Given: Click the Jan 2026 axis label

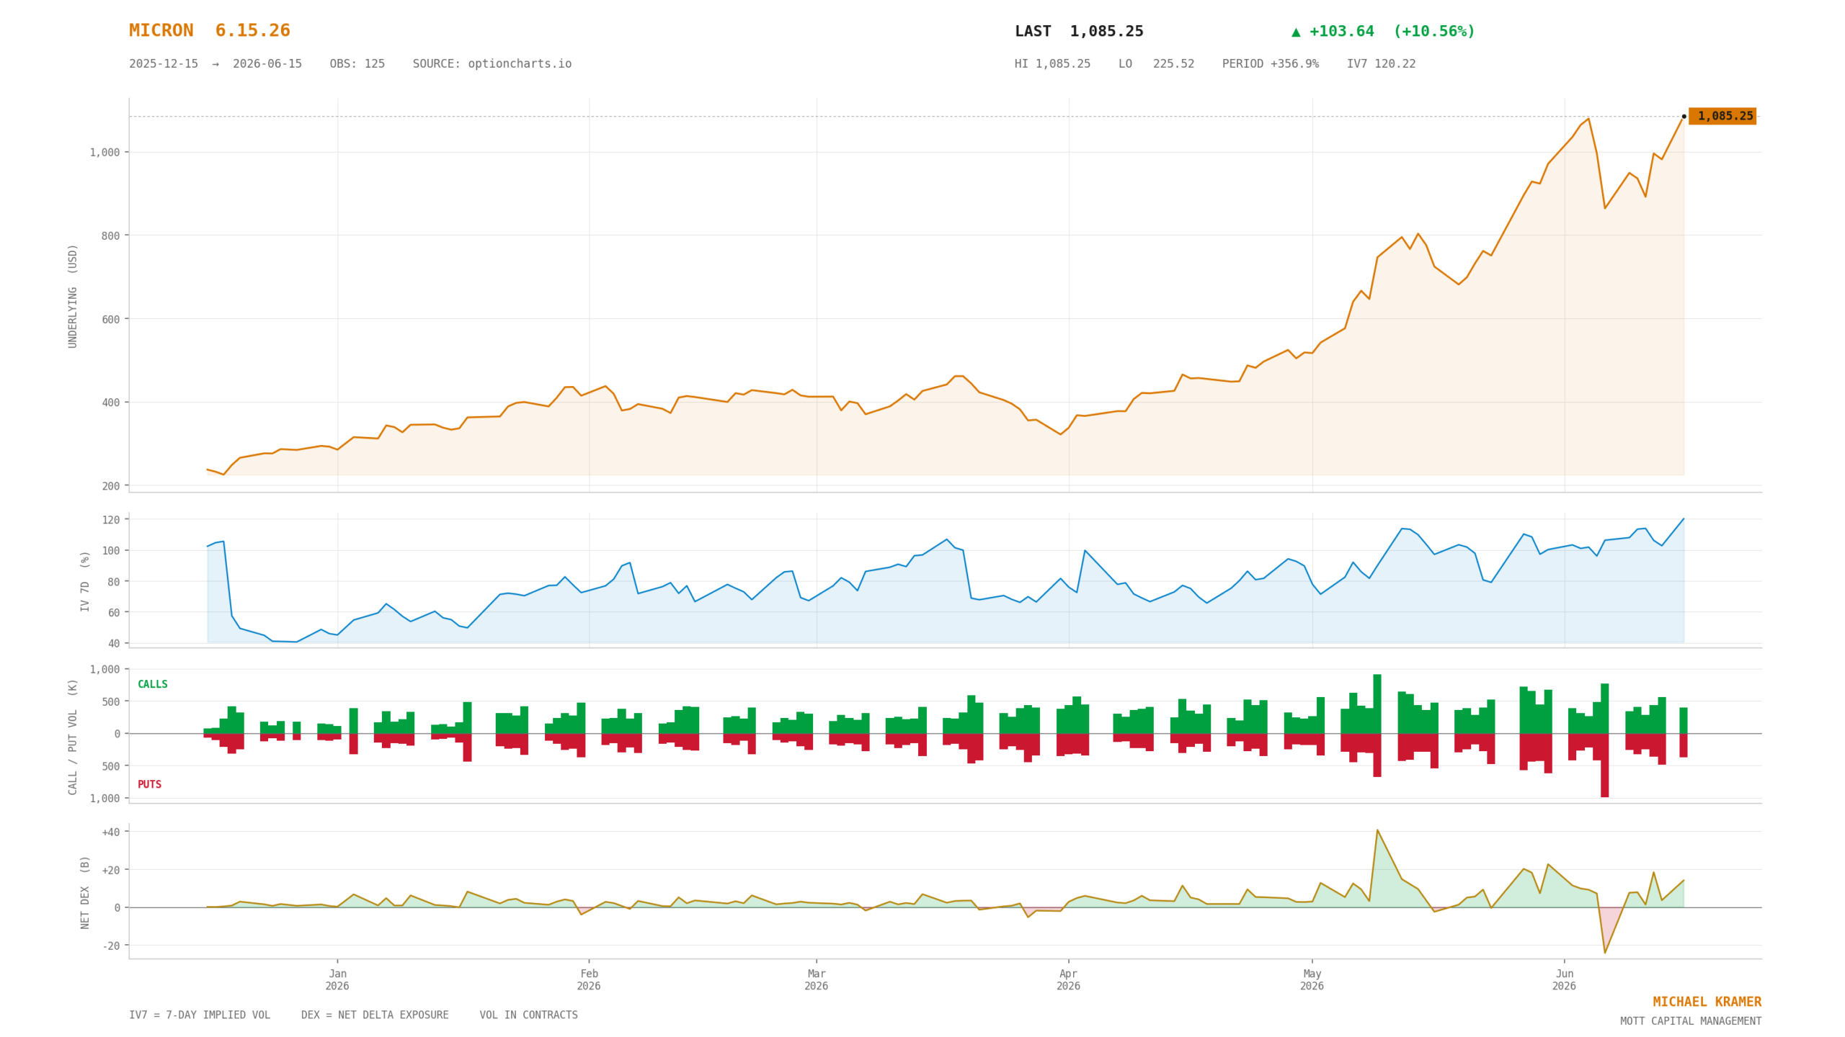Looking at the screenshot, I should click(x=337, y=979).
